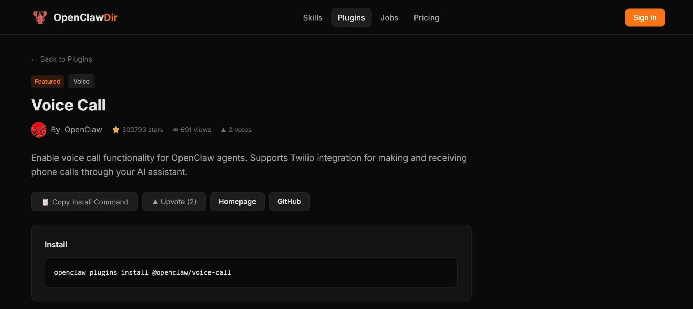Click the OpenClawDir lobster logo icon
This screenshot has width=693, height=309.
pyautogui.click(x=40, y=17)
